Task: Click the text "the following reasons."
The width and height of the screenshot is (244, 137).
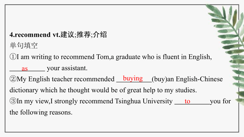Action: (x=41, y=112)
